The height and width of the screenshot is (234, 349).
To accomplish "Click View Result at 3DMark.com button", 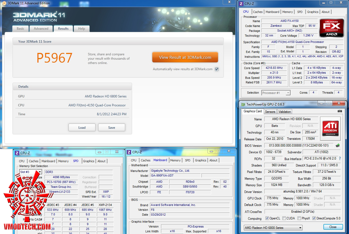I will point(185,57).
